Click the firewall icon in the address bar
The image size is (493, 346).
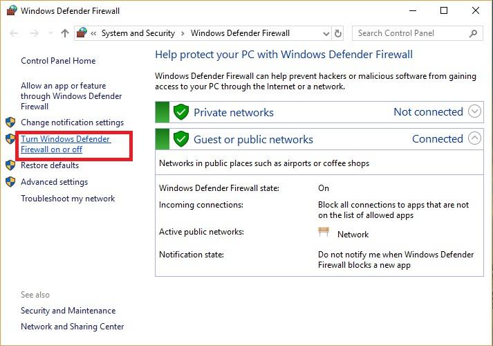(82, 33)
